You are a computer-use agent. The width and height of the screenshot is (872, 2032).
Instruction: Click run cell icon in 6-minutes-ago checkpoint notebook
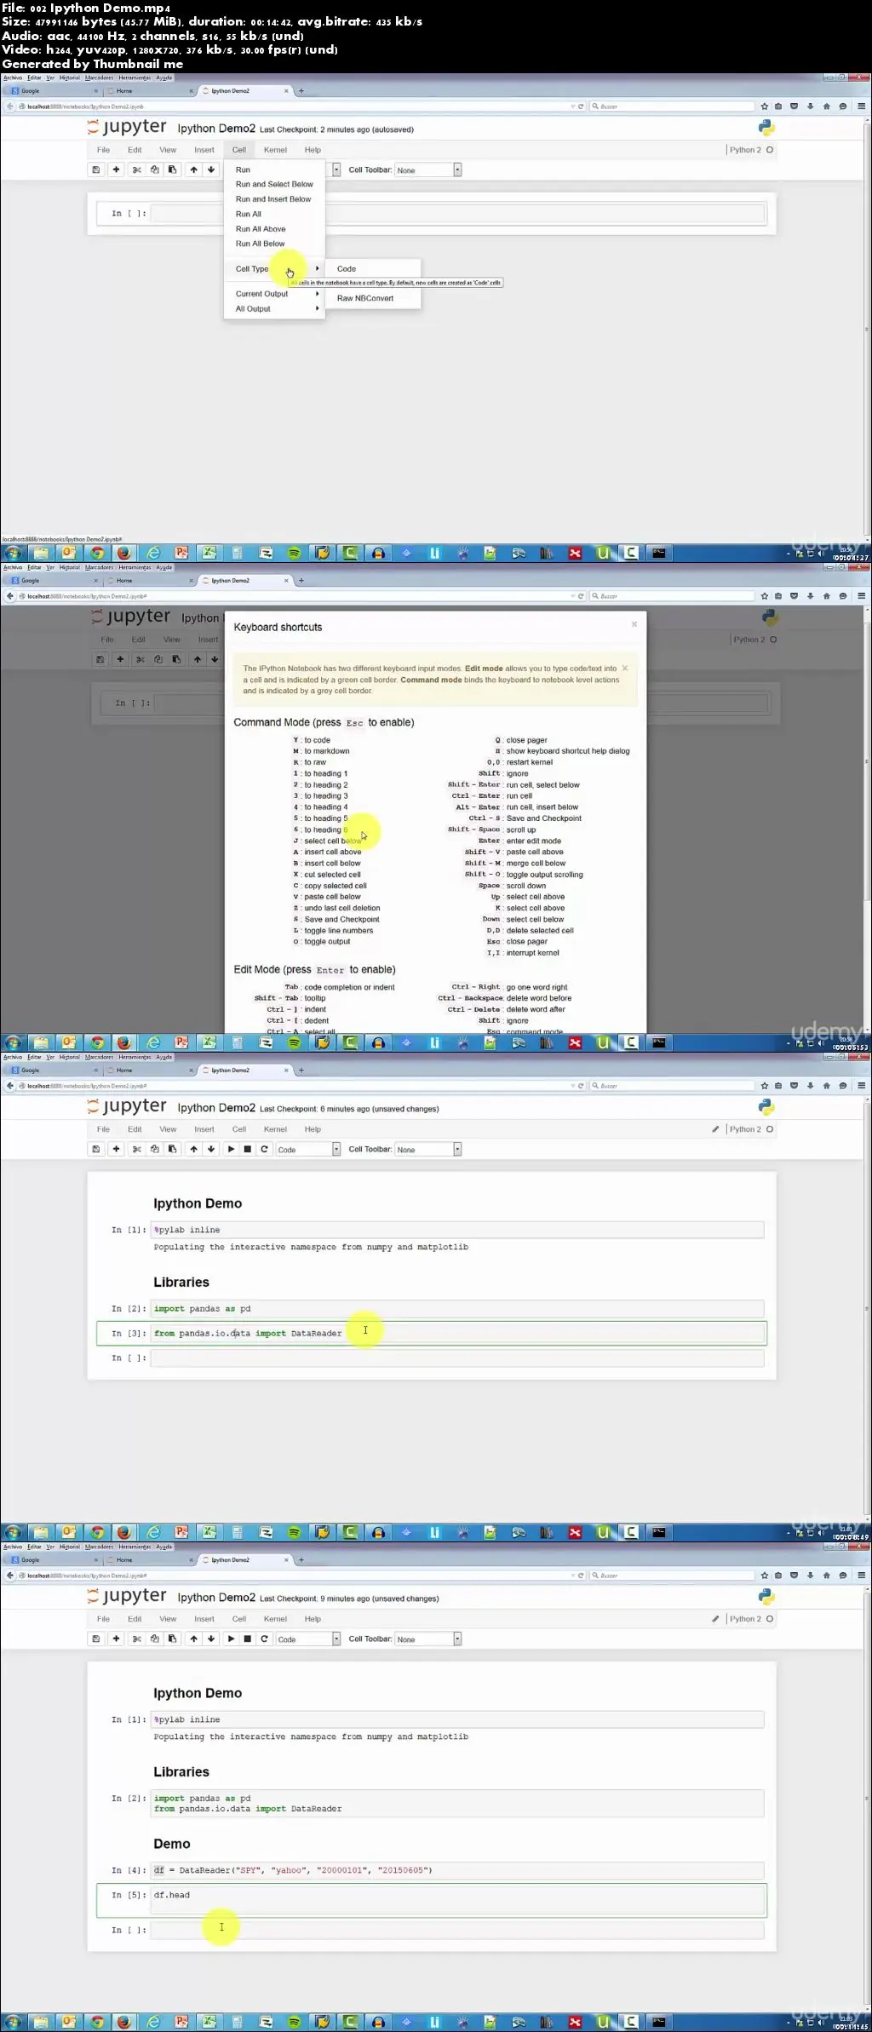coord(231,1149)
